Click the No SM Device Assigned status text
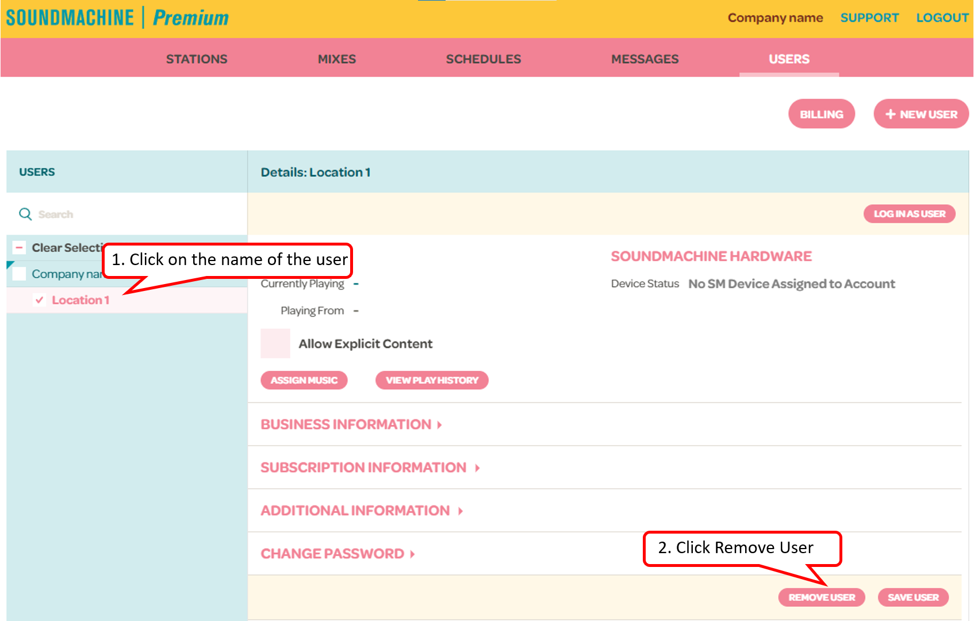 click(792, 283)
